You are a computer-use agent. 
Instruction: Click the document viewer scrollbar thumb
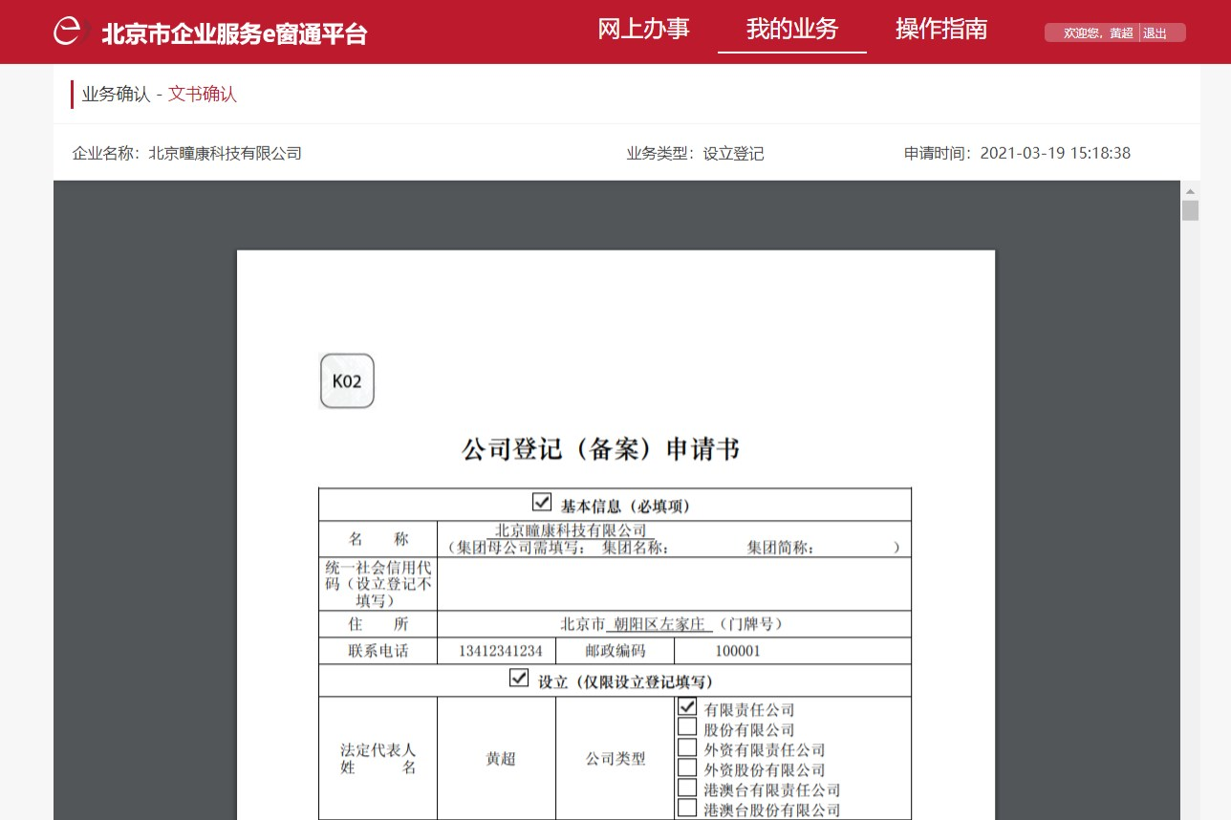pyautogui.click(x=1190, y=210)
